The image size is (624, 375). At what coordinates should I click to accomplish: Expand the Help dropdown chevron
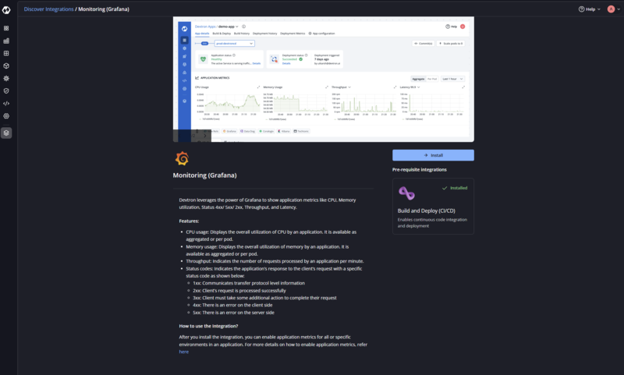pos(599,9)
